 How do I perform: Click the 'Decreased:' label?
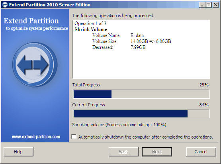(x=103, y=47)
